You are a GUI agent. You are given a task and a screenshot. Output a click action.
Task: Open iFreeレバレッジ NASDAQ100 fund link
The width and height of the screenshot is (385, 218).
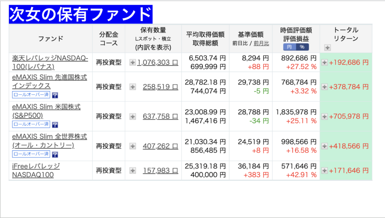[x=36, y=170]
